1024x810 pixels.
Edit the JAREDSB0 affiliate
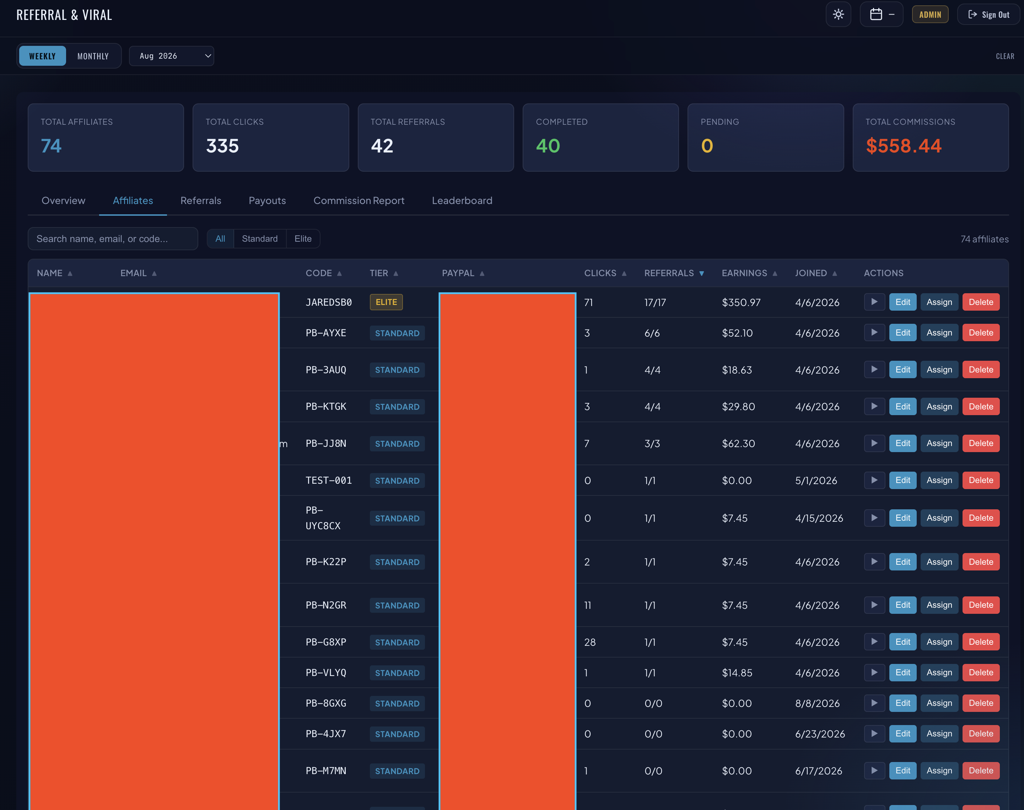point(902,302)
